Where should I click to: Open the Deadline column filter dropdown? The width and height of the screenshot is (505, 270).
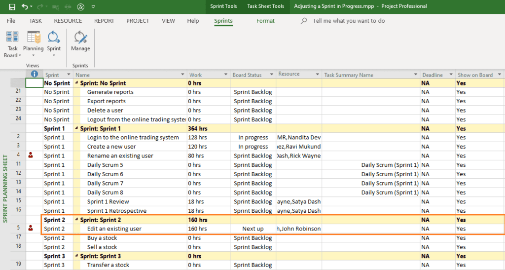(451, 75)
